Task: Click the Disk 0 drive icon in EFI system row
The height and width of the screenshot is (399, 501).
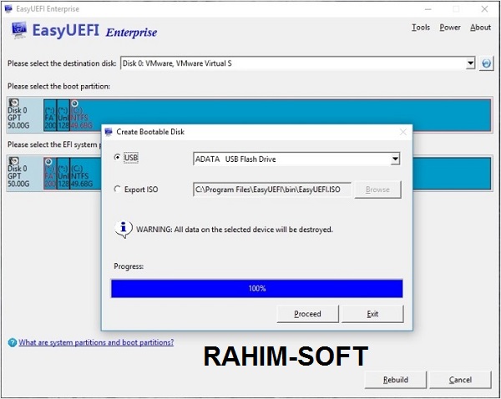Action: coord(13,161)
